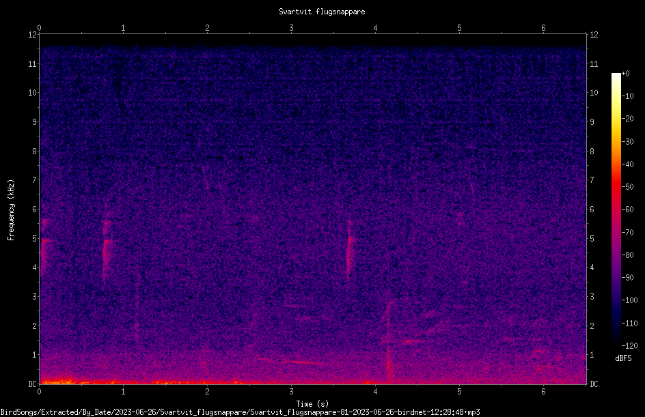This screenshot has width=645, height=417.
Task: Click the "-90" color scale label
Action: pos(627,278)
